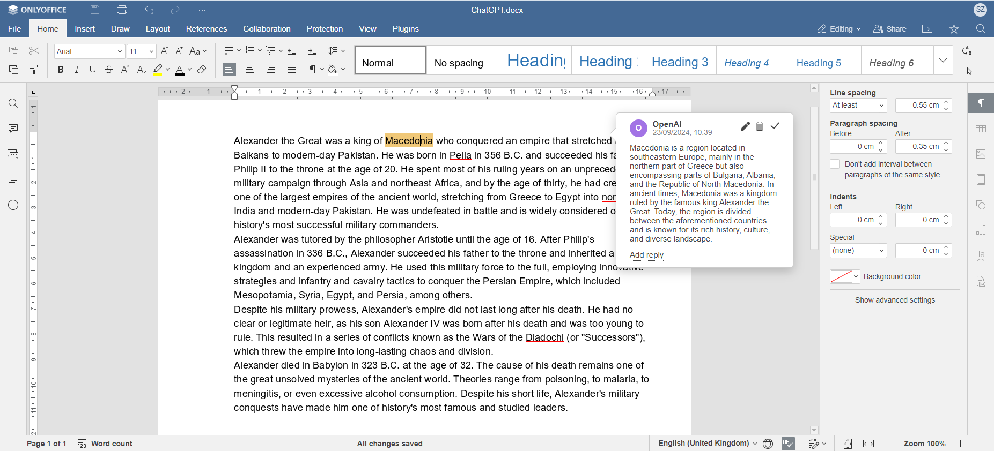Toggle nonprinting characters display

pyautogui.click(x=312, y=70)
